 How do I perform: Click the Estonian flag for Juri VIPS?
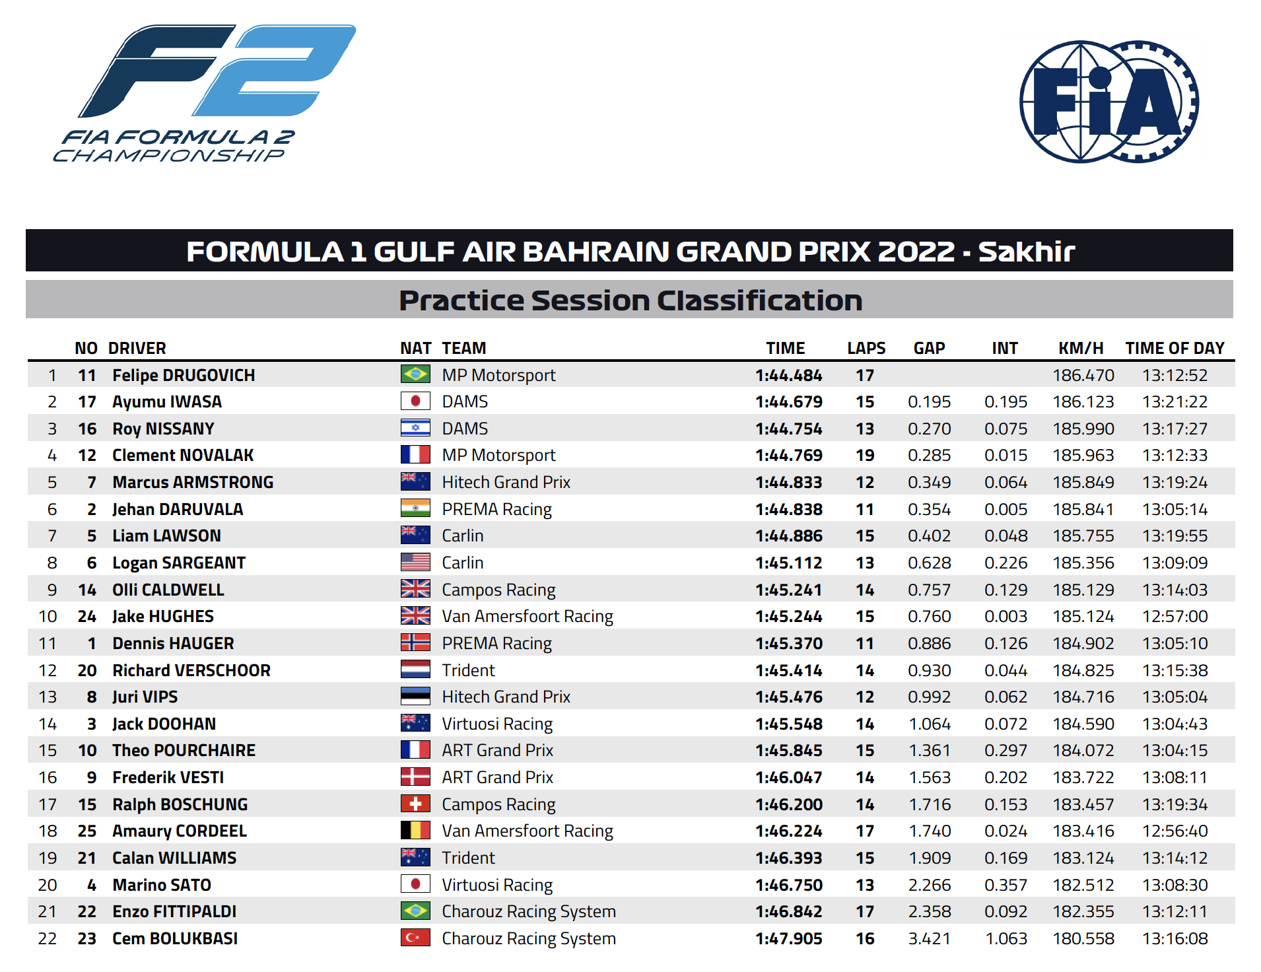coord(415,696)
